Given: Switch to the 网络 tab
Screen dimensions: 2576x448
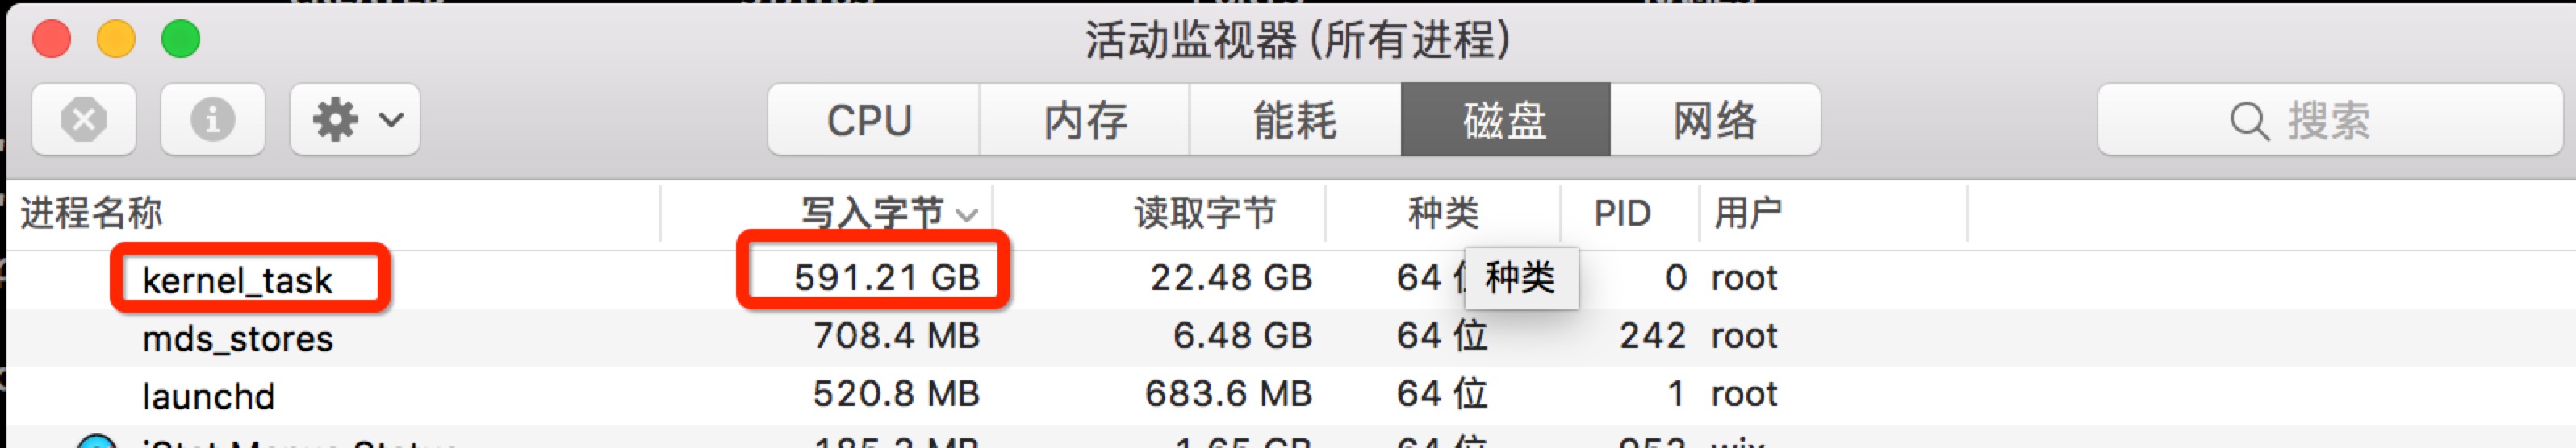Looking at the screenshot, I should click(1715, 120).
